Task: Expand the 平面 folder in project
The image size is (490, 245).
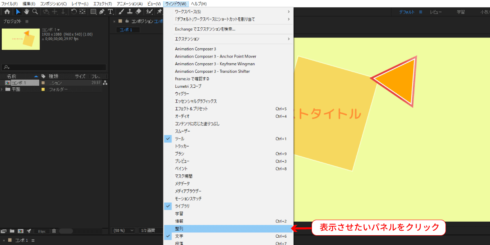Action: [x=2, y=89]
